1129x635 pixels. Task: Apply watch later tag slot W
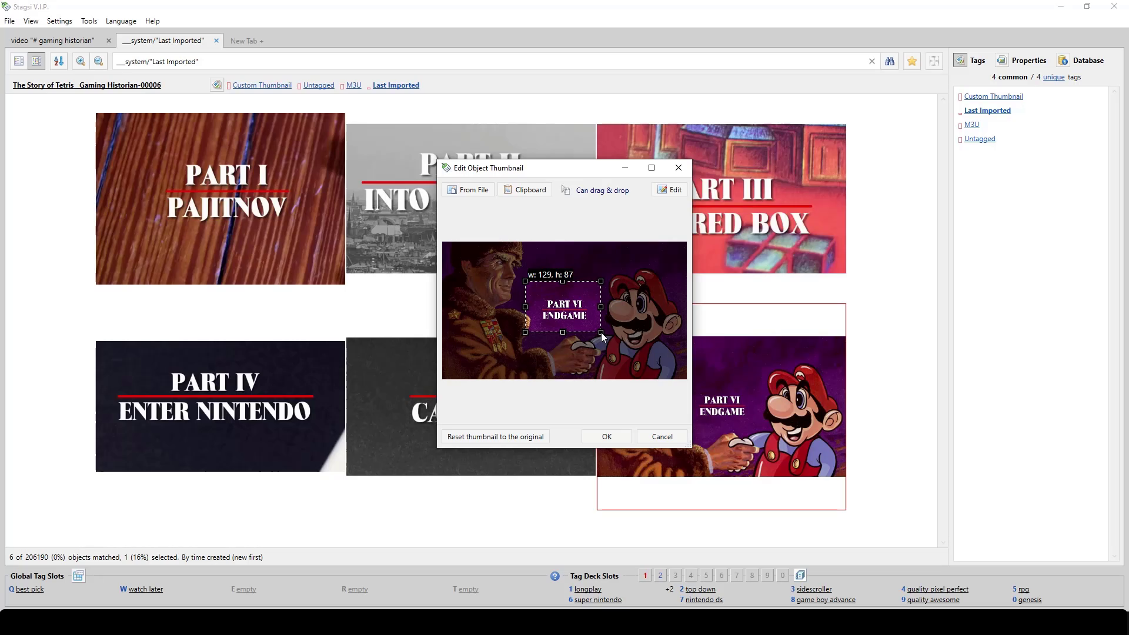pos(145,589)
